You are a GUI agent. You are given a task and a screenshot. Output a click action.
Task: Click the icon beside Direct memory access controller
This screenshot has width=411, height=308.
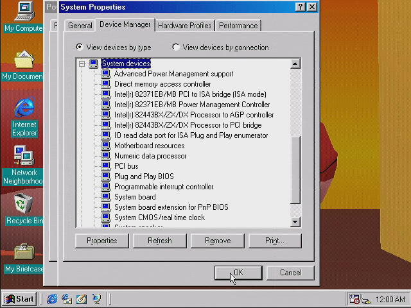[x=105, y=84]
